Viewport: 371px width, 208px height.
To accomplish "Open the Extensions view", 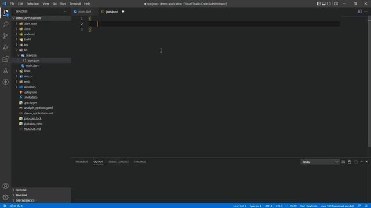I will pos(5,59).
